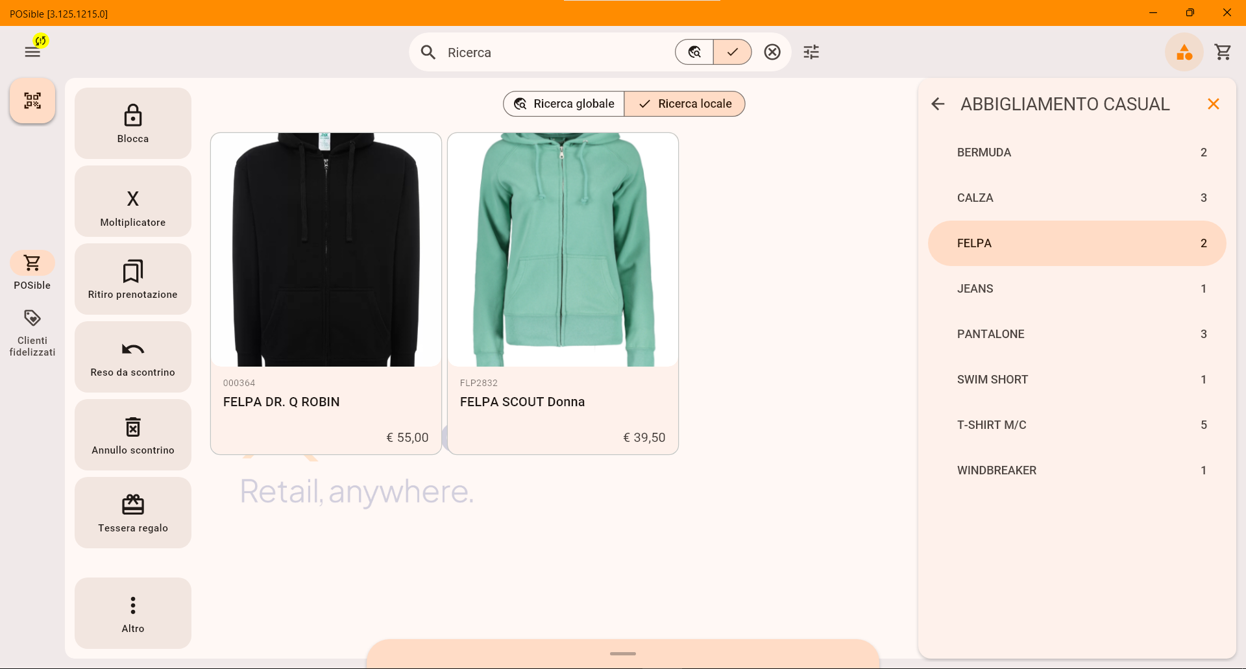Click the € 39,50 price
This screenshot has height=669, width=1246.
click(x=644, y=437)
